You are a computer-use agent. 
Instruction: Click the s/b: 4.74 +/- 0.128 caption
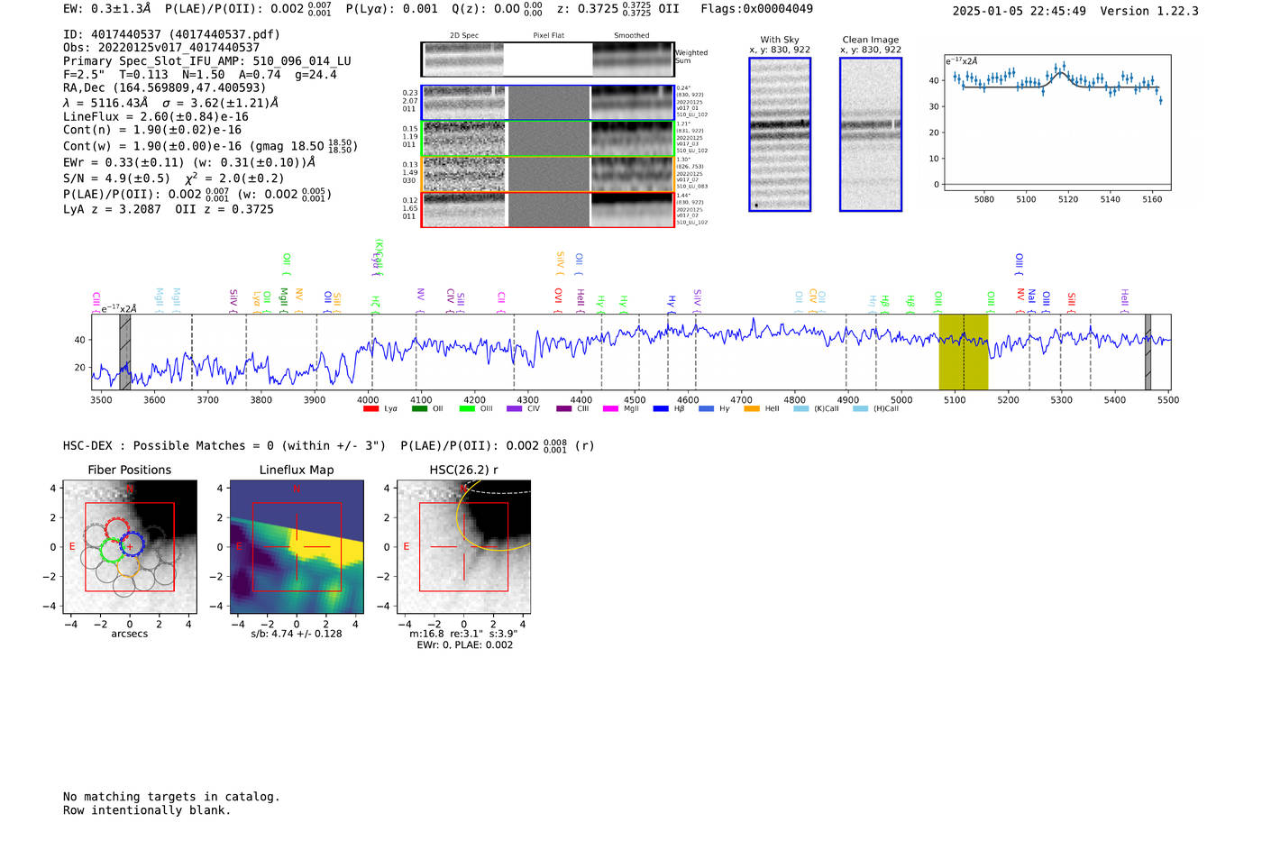point(297,634)
